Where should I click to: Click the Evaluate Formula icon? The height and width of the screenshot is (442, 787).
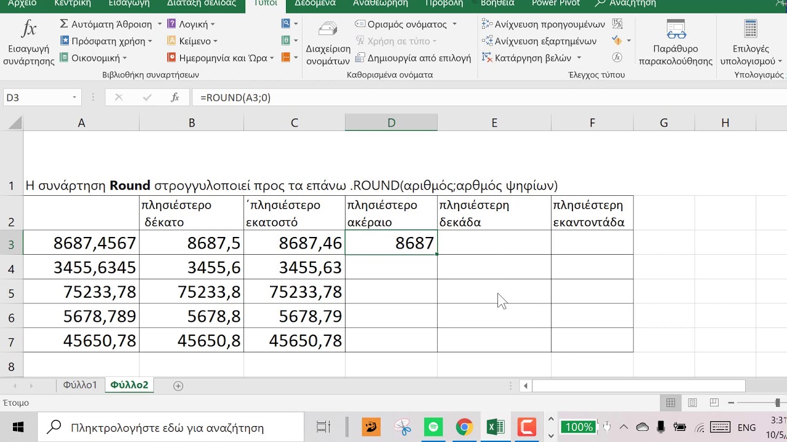coord(617,57)
